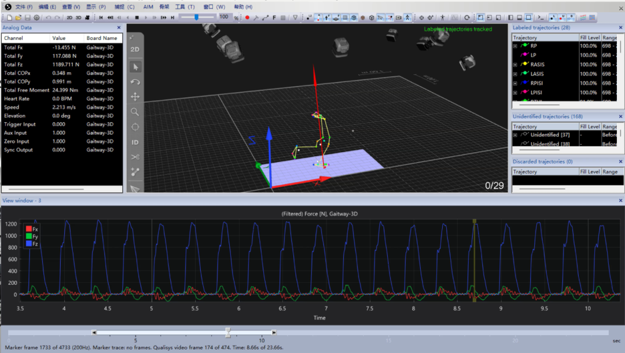Click the stick-figure skeleton toolbar icon
The height and width of the screenshot is (353, 625).
443,17
